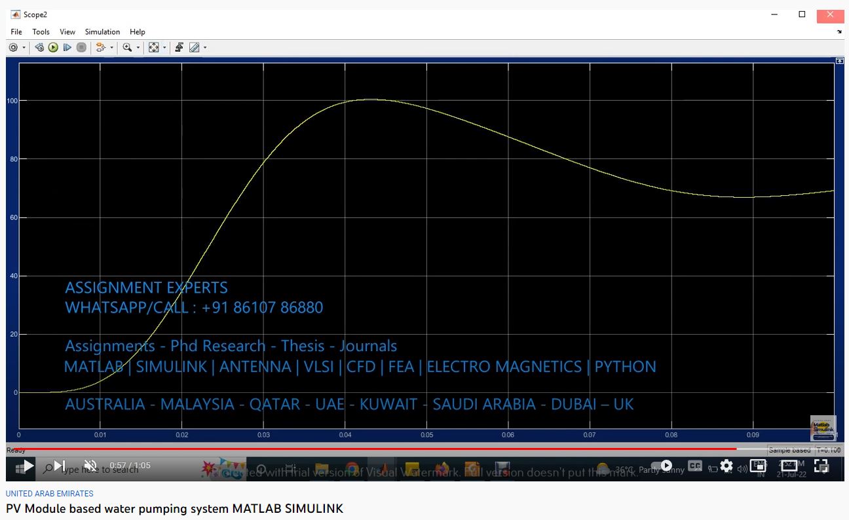Viewport: 849px width, 520px height.
Task: Maximize the Scope2 window
Action: coord(802,14)
